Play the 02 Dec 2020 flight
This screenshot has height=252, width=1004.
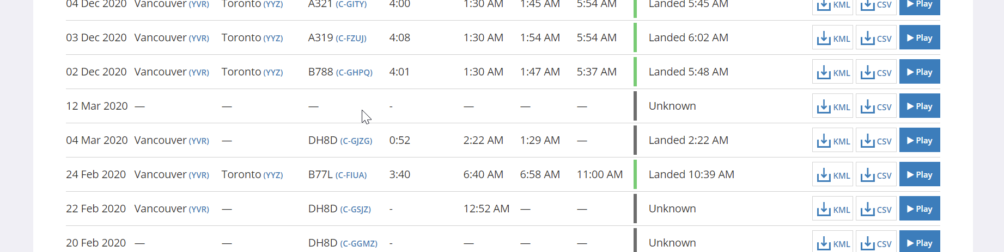pyautogui.click(x=920, y=72)
